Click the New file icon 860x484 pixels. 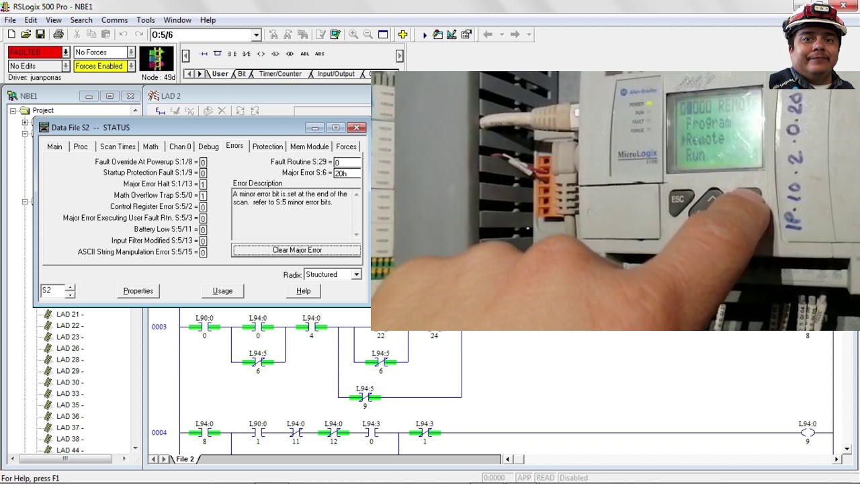(x=11, y=34)
